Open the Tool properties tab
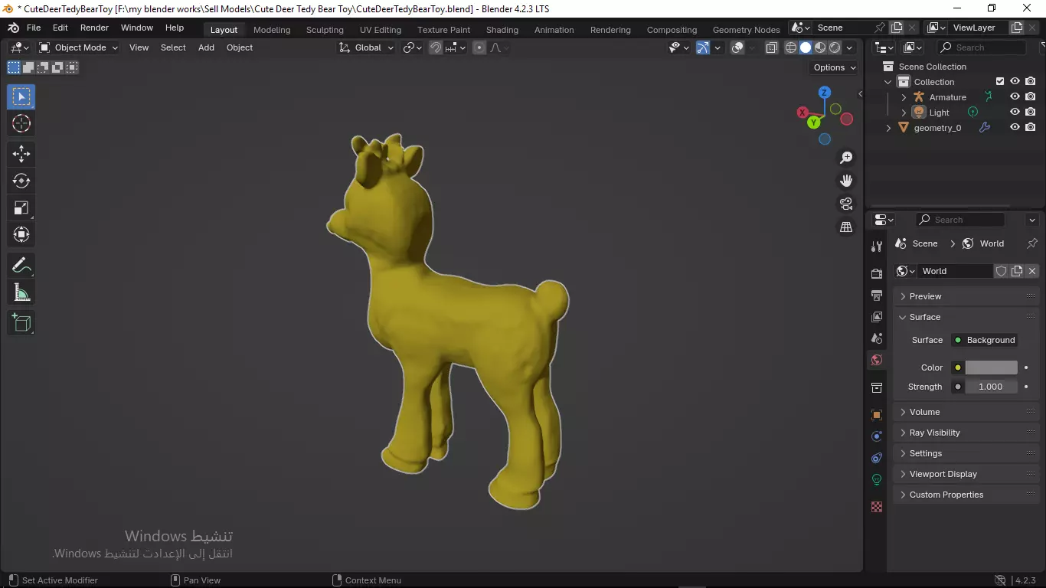 877,247
